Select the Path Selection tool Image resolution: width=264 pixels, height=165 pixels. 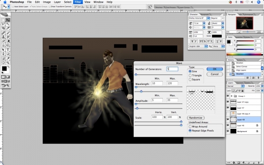pos(3,50)
